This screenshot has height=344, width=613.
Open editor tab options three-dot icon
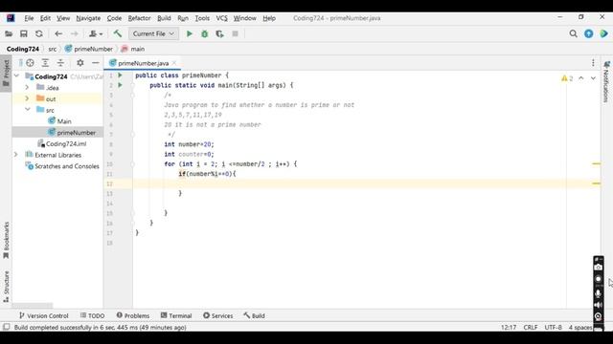[593, 63]
